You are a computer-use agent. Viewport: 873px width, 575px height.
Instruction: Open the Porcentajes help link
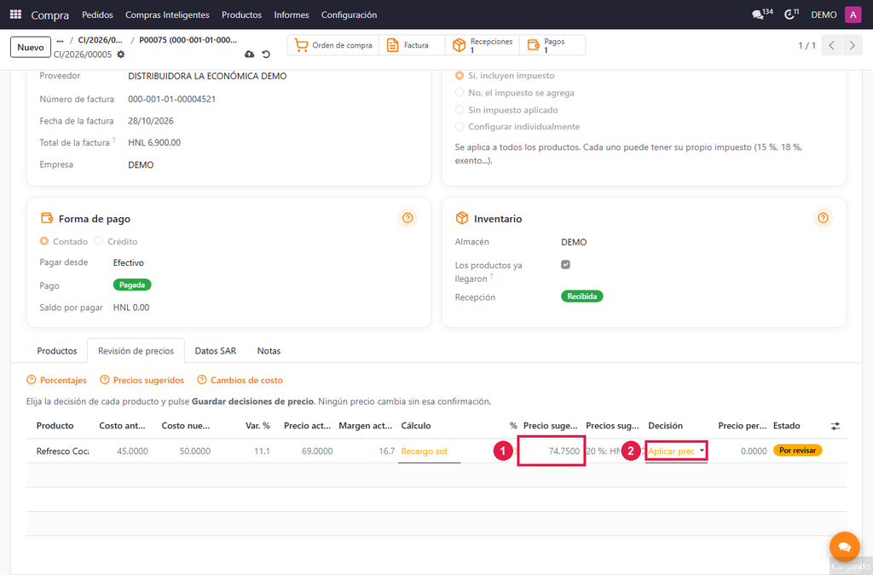pyautogui.click(x=57, y=380)
